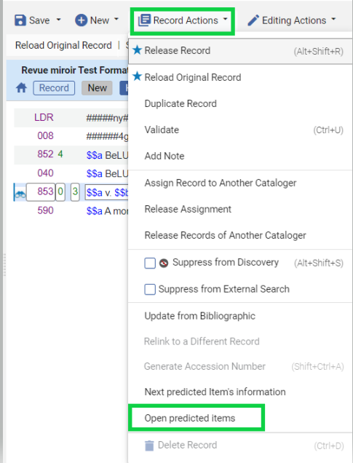Viewport: 353px width, 463px height.
Task: Expand the Editing Actions dropdown arrow
Action: (333, 19)
